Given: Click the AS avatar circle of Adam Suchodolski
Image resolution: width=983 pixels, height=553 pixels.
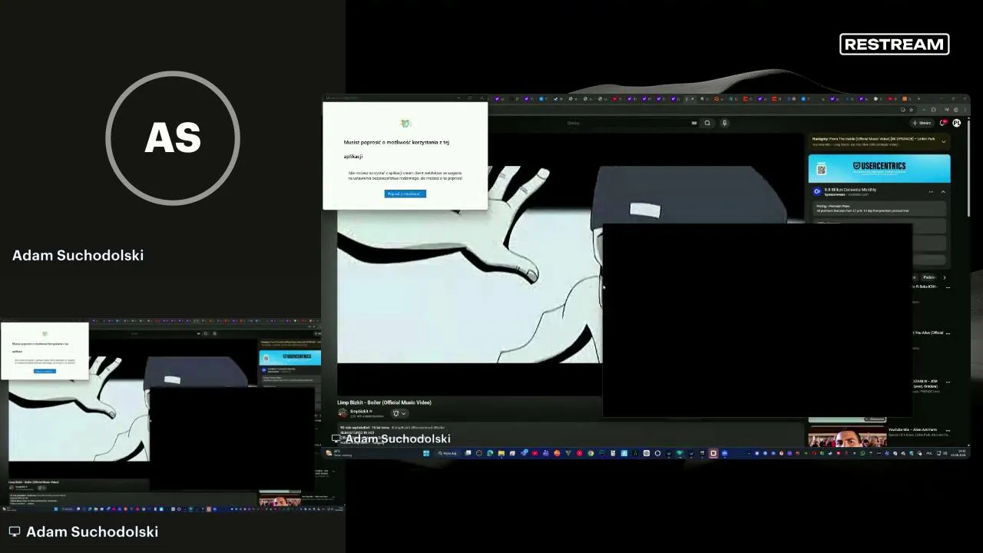Looking at the screenshot, I should point(173,138).
